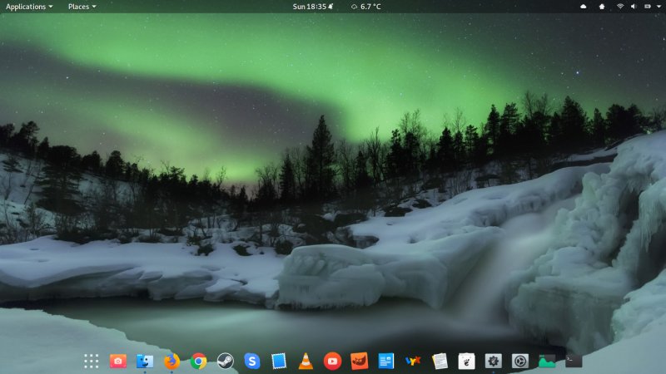Screen dimensions: 666x374
Task: Open GIMP image editor from dock
Action: point(359,361)
